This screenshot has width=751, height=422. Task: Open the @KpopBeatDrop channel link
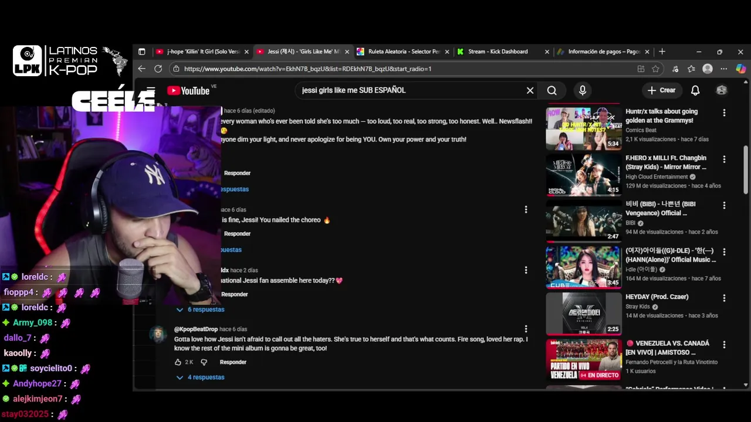(x=196, y=329)
